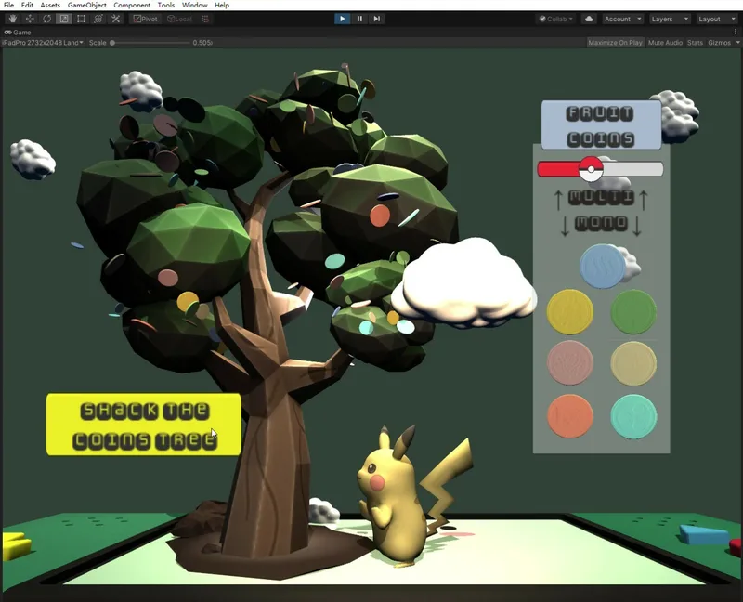Toggle Maximize On Play
The height and width of the screenshot is (602, 743).
click(x=615, y=42)
